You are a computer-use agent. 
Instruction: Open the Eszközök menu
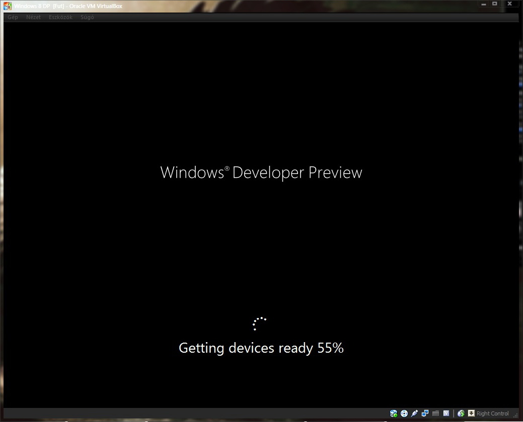tap(60, 17)
